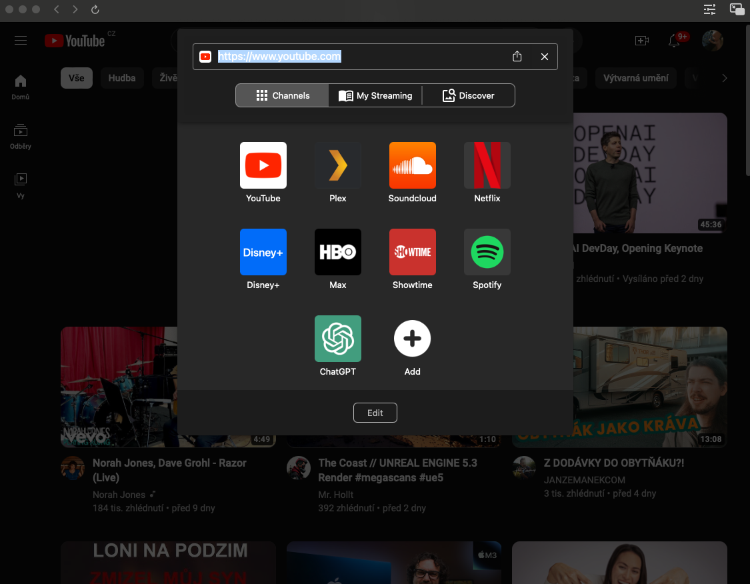Open the YouTube channel tile

pos(263,165)
